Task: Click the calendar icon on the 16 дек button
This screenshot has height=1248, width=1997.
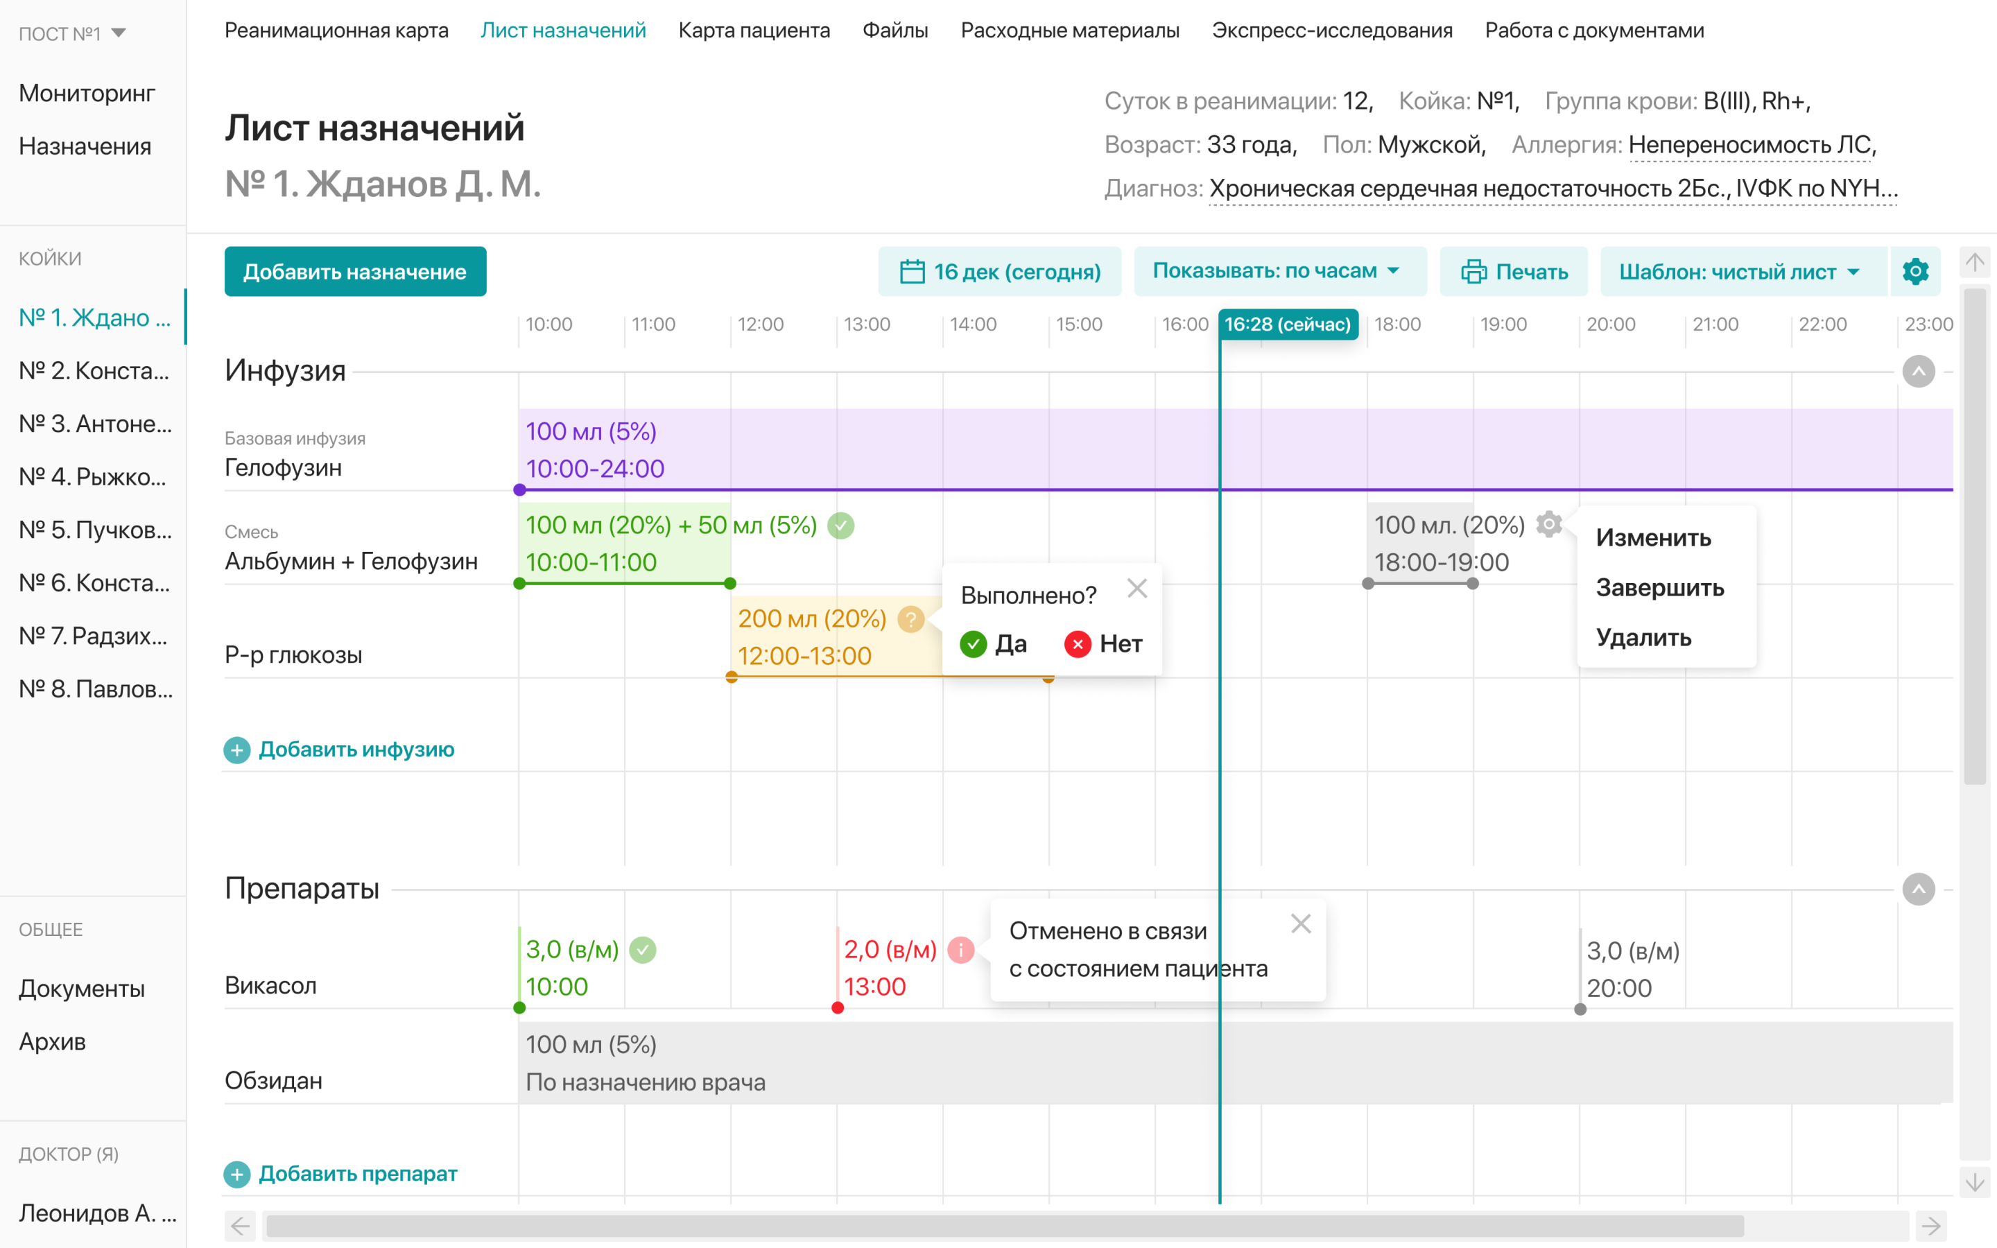Action: point(911,272)
